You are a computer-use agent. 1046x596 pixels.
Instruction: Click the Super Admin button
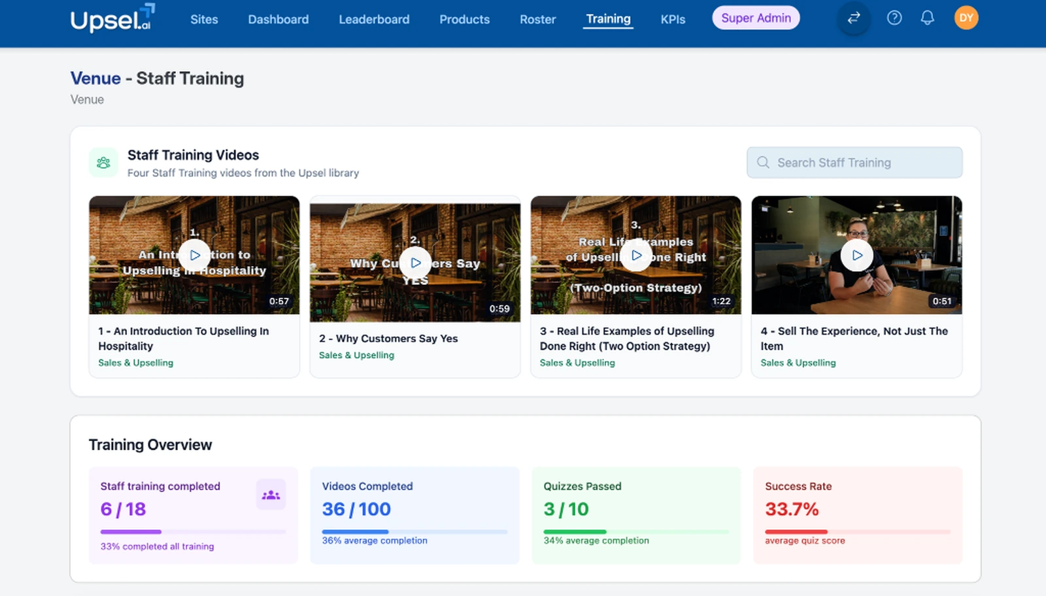pyautogui.click(x=756, y=18)
